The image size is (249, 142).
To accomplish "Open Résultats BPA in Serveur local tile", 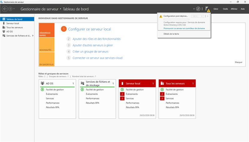I will [133, 107].
